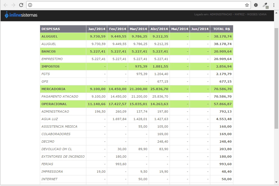
Task: Reload the page with refresh icon
Action: click(21, 5)
